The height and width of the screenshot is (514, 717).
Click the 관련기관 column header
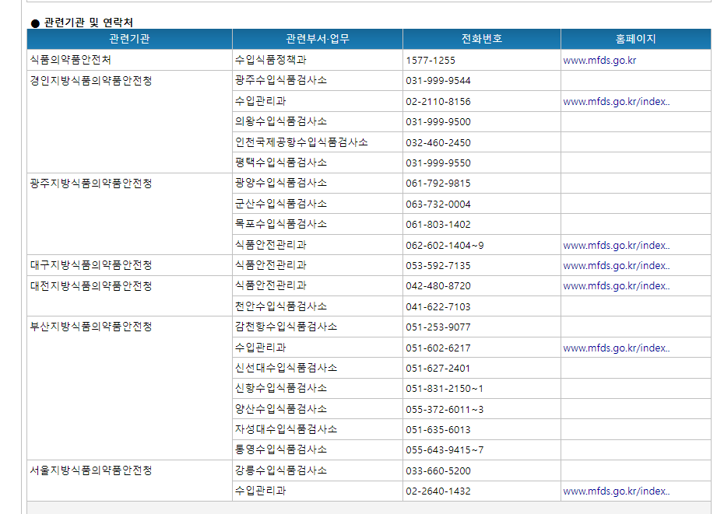pos(129,39)
